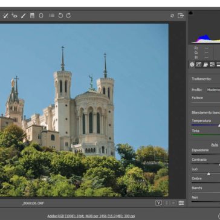Screen dimensions: 220x220
Task: Adjust the Luci slider handle
Action: tap(209, 173)
